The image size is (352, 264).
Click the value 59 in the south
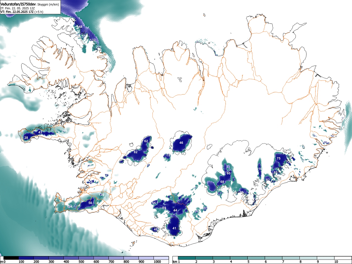tap(164, 208)
